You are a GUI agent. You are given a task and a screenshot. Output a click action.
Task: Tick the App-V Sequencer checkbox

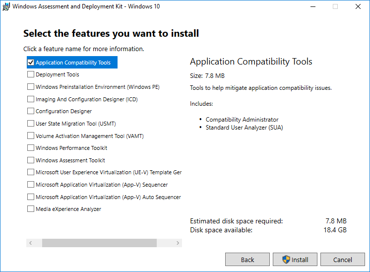pos(31,185)
